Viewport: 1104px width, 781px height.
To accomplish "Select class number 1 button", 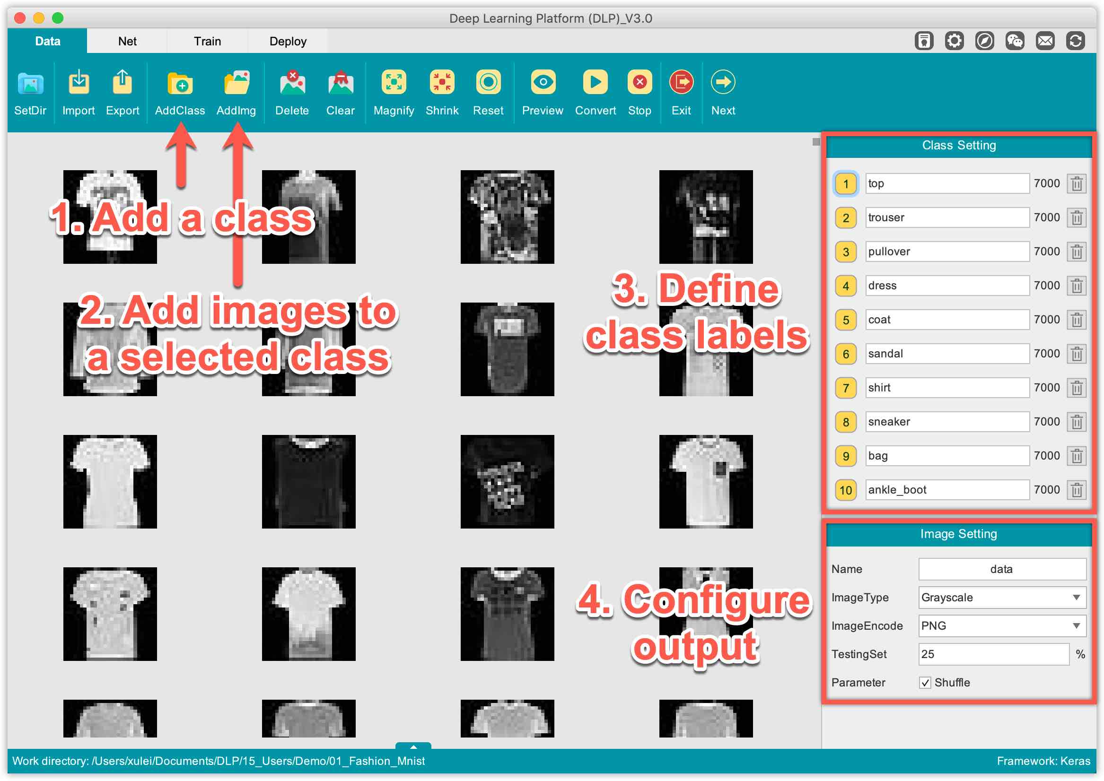I will [x=846, y=184].
